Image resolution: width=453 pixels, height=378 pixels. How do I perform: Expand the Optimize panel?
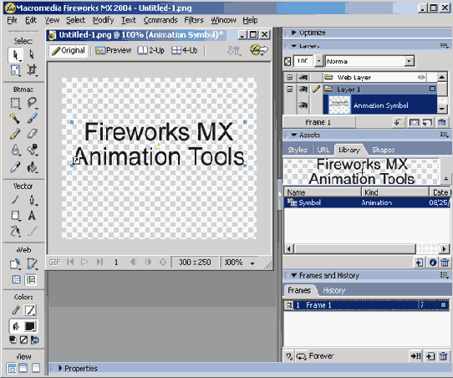click(294, 33)
